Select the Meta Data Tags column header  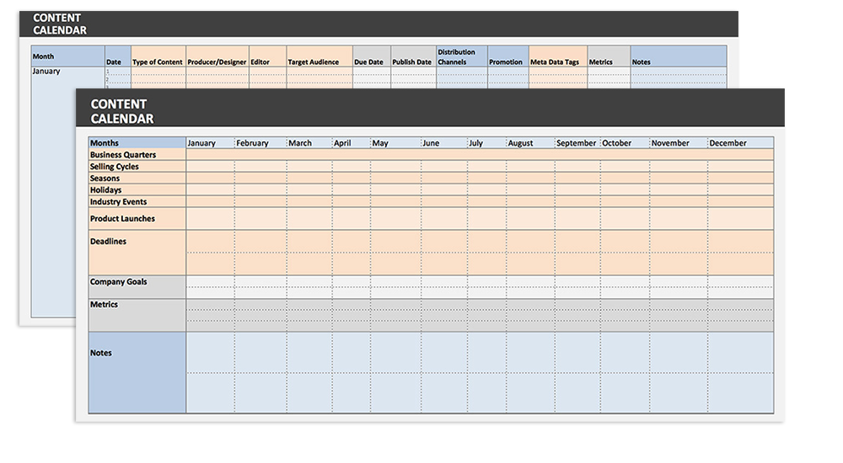pyautogui.click(x=558, y=56)
